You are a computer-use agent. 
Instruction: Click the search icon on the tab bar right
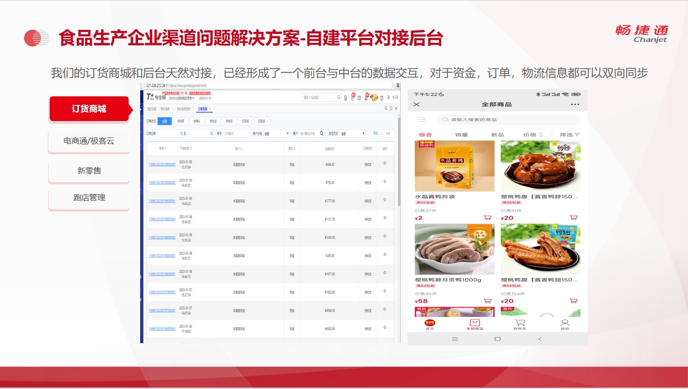386,109
